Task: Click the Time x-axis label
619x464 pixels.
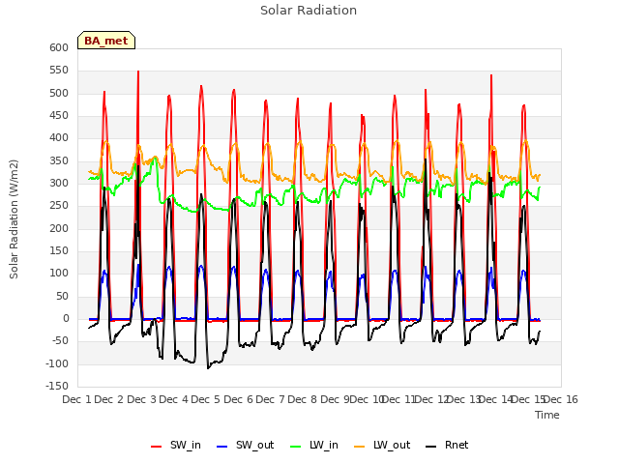Action: [547, 415]
